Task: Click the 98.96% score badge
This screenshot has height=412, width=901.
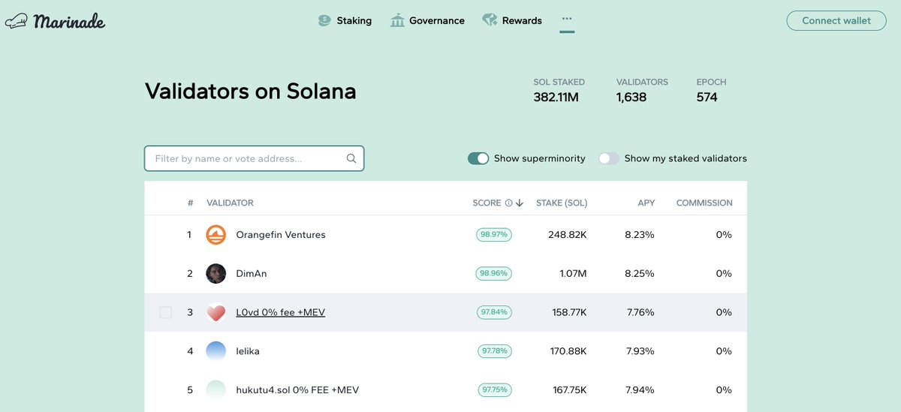Action: click(x=494, y=274)
